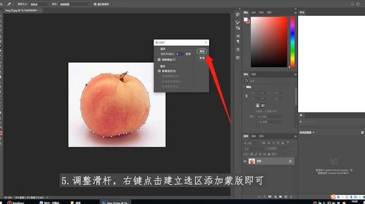Switch to the Channels tab beside Layers
This screenshot has width=365, height=204.
click(x=254, y=136)
